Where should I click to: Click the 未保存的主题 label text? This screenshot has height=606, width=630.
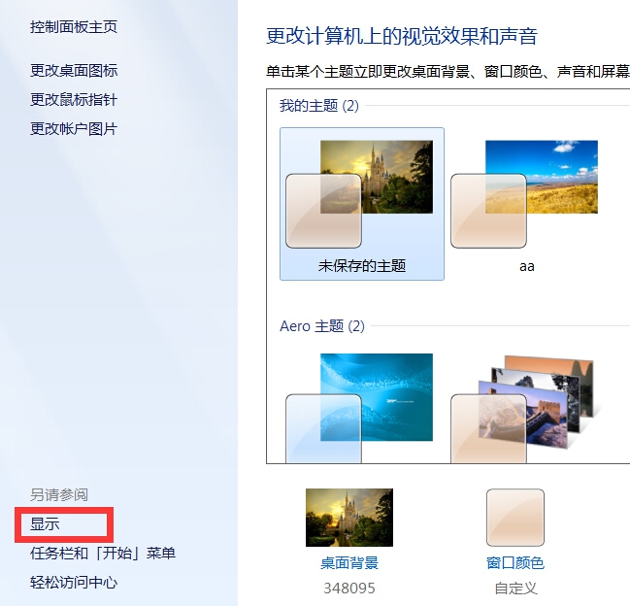point(362,266)
